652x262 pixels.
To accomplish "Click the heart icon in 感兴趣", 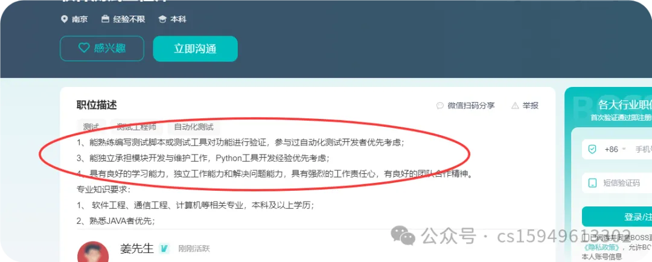I will [x=84, y=48].
